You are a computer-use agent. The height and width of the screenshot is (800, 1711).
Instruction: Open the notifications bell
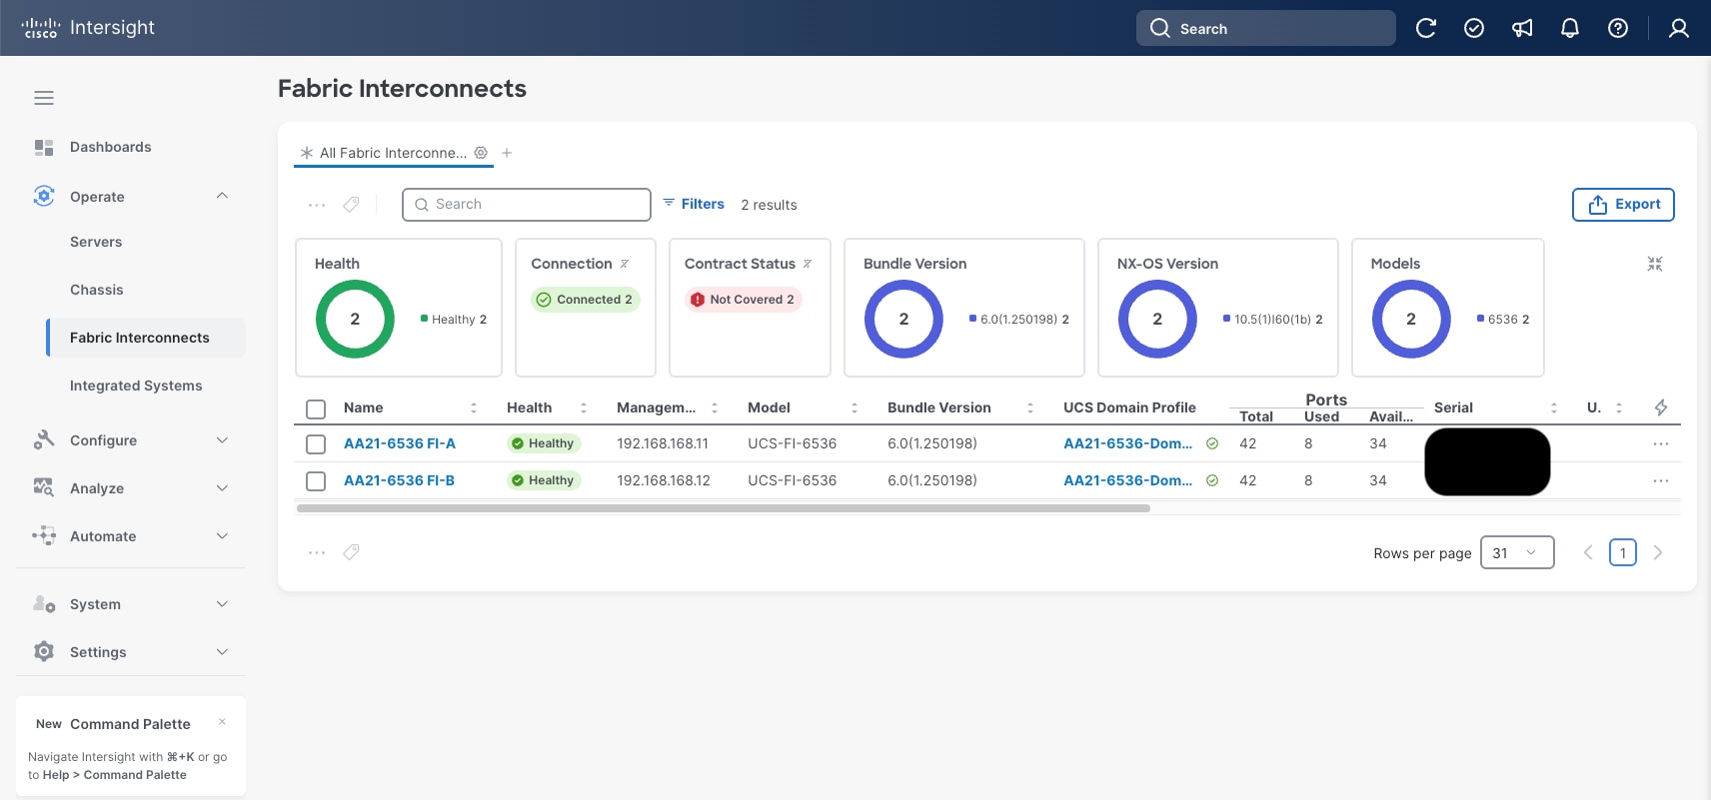[1569, 28]
